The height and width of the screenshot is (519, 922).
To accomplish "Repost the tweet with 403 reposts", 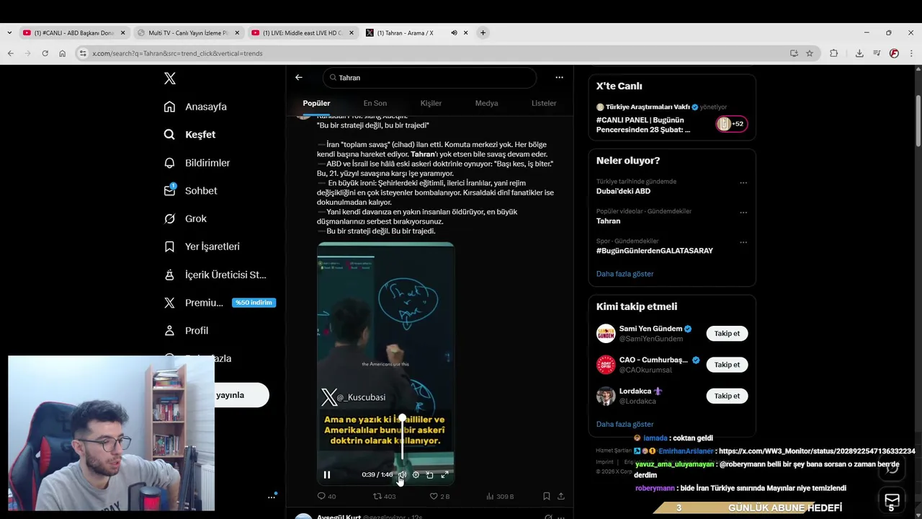I will pyautogui.click(x=384, y=496).
